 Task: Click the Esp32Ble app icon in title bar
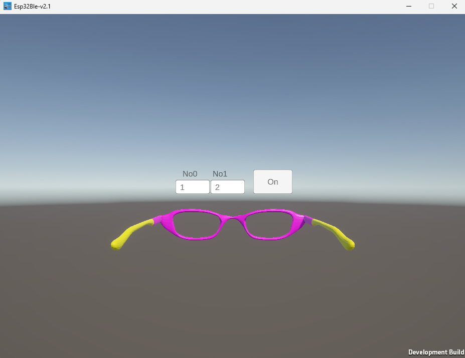pos(8,7)
